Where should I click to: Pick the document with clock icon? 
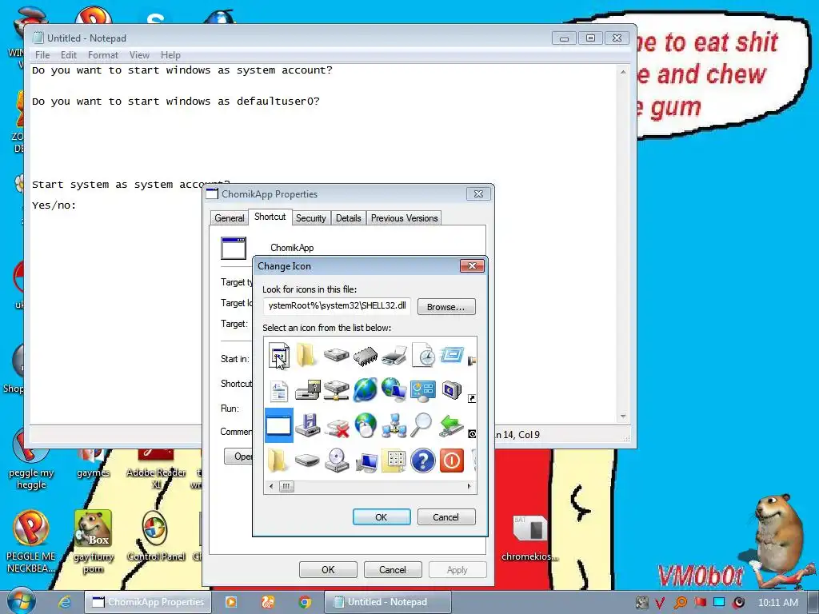point(423,355)
